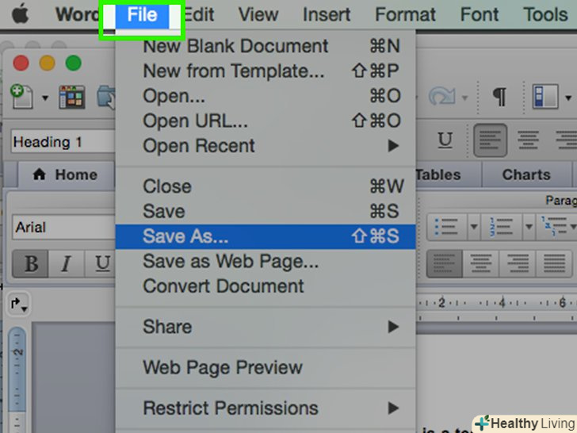The image size is (577, 433).
Task: Click the tab stop selector at ruler corner
Action: [x=17, y=303]
